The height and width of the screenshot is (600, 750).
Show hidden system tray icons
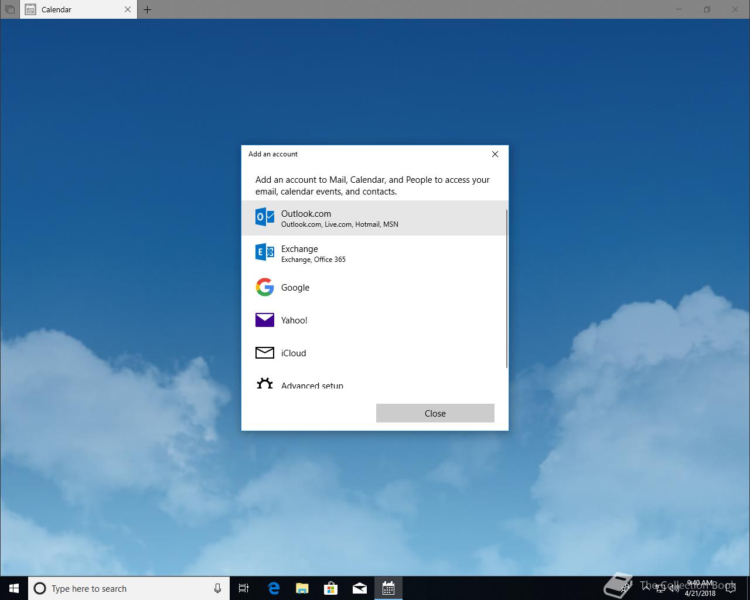coord(646,588)
